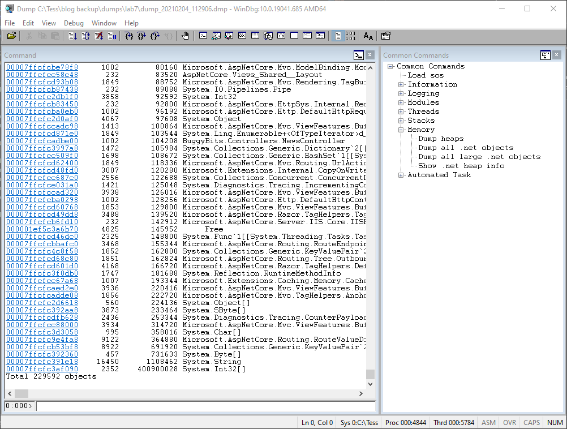
Task: Click the Open Source File folder icon
Action: pos(11,36)
